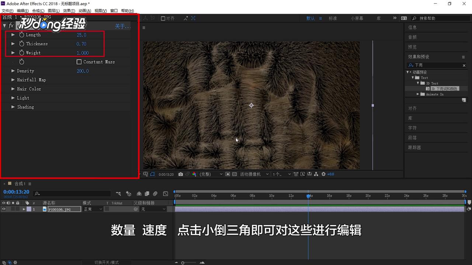Click the snapshot camera icon
Screen dimensions: 472x265
tap(181, 174)
